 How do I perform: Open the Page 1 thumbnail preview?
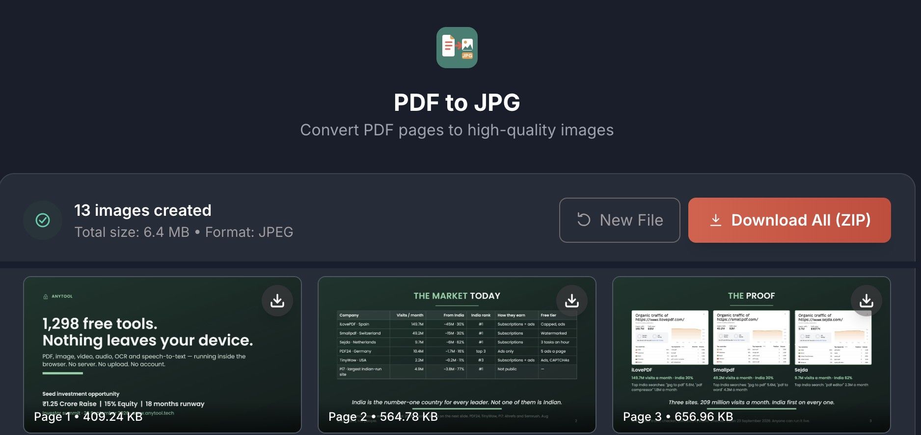coord(163,355)
